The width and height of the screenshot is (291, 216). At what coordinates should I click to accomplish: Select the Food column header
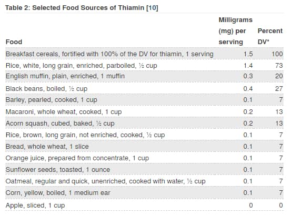tap(14, 42)
